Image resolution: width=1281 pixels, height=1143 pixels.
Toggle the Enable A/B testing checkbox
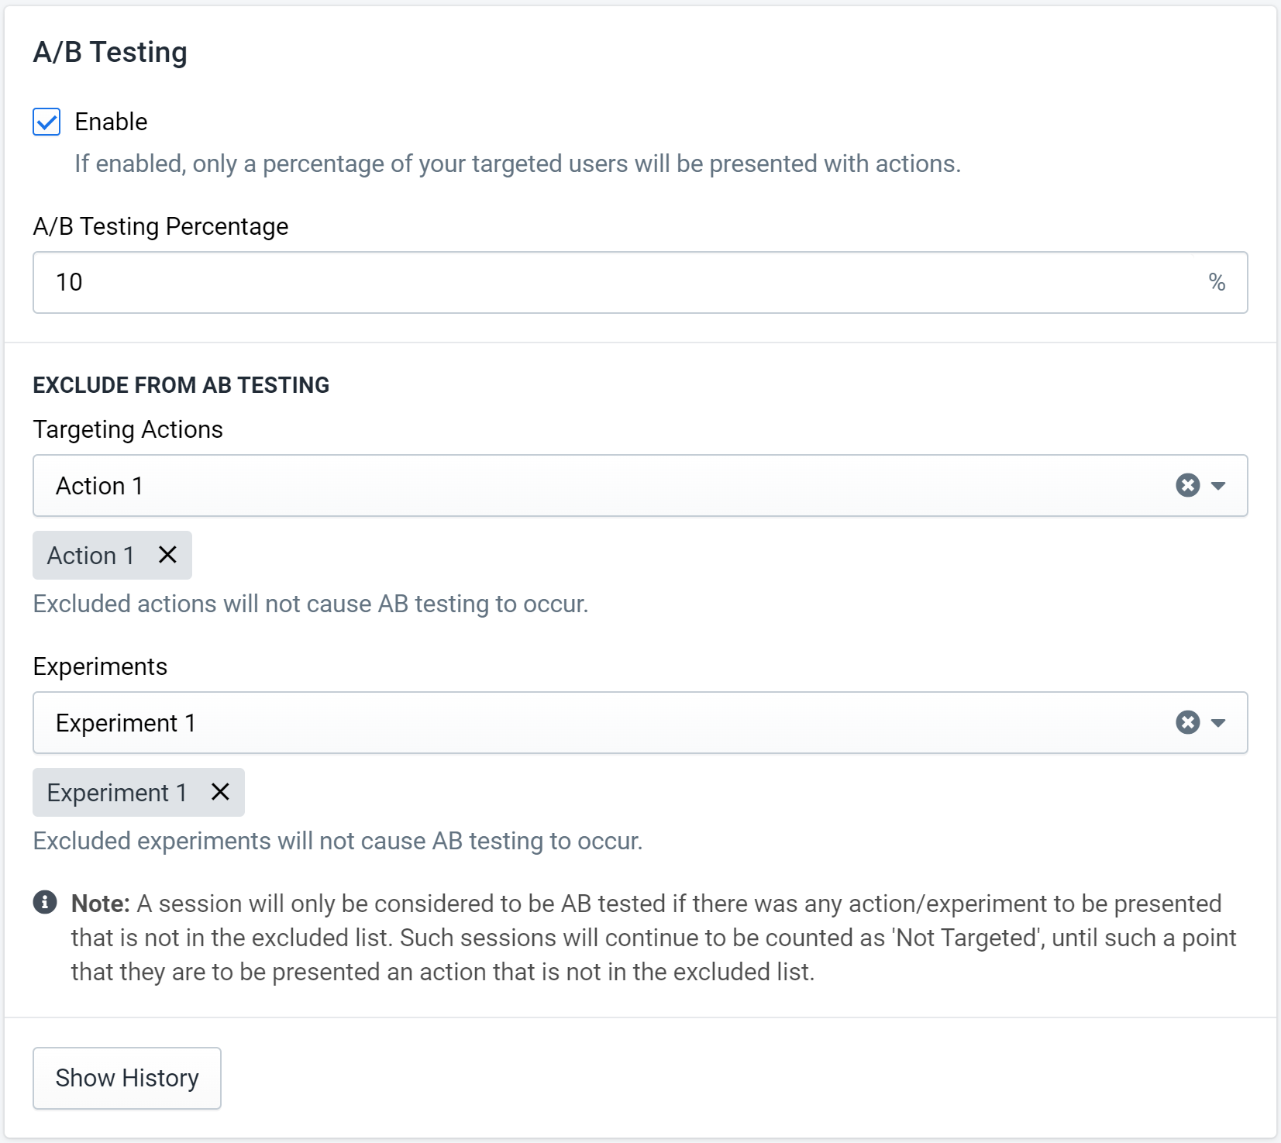[46, 122]
